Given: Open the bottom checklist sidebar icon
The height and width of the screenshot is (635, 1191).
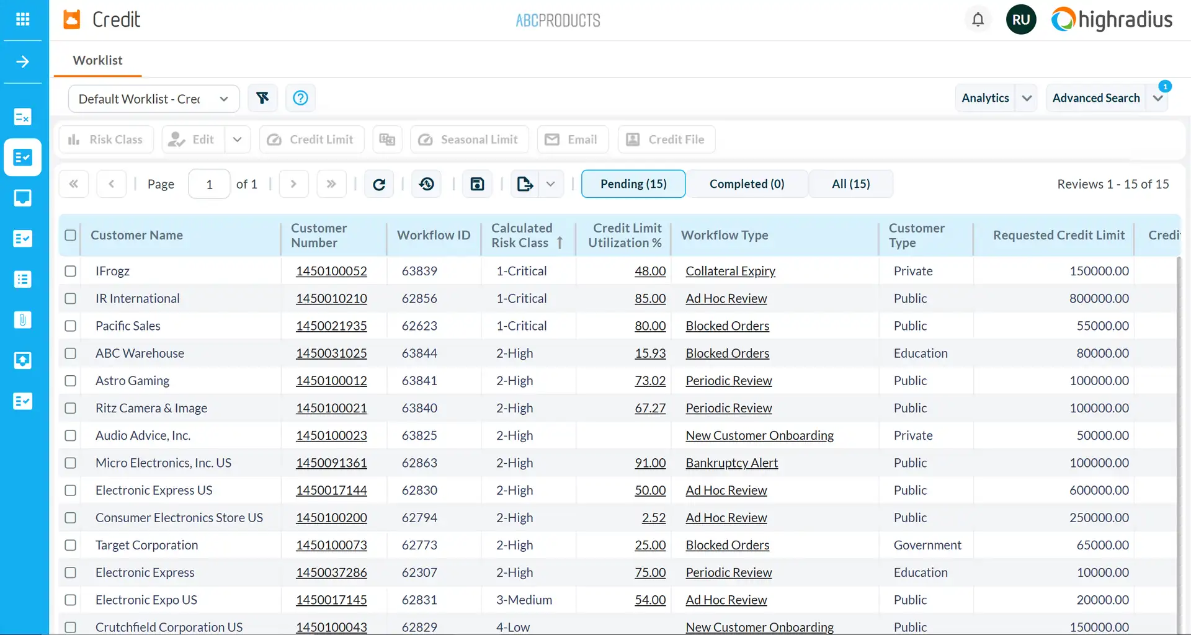Looking at the screenshot, I should (x=23, y=401).
